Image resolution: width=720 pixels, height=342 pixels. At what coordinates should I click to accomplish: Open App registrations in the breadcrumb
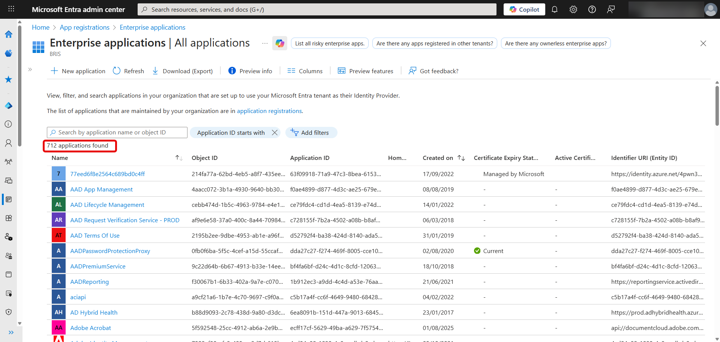click(84, 27)
